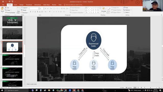Open the Align Text dropdown
The height and width of the screenshot is (92, 163).
(74, 10)
